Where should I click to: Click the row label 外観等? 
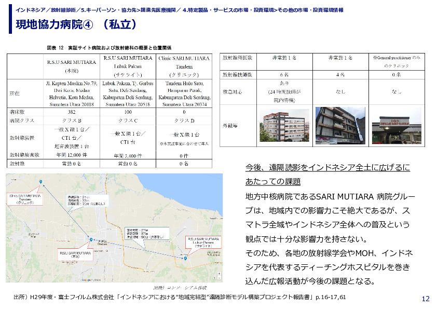(230, 126)
